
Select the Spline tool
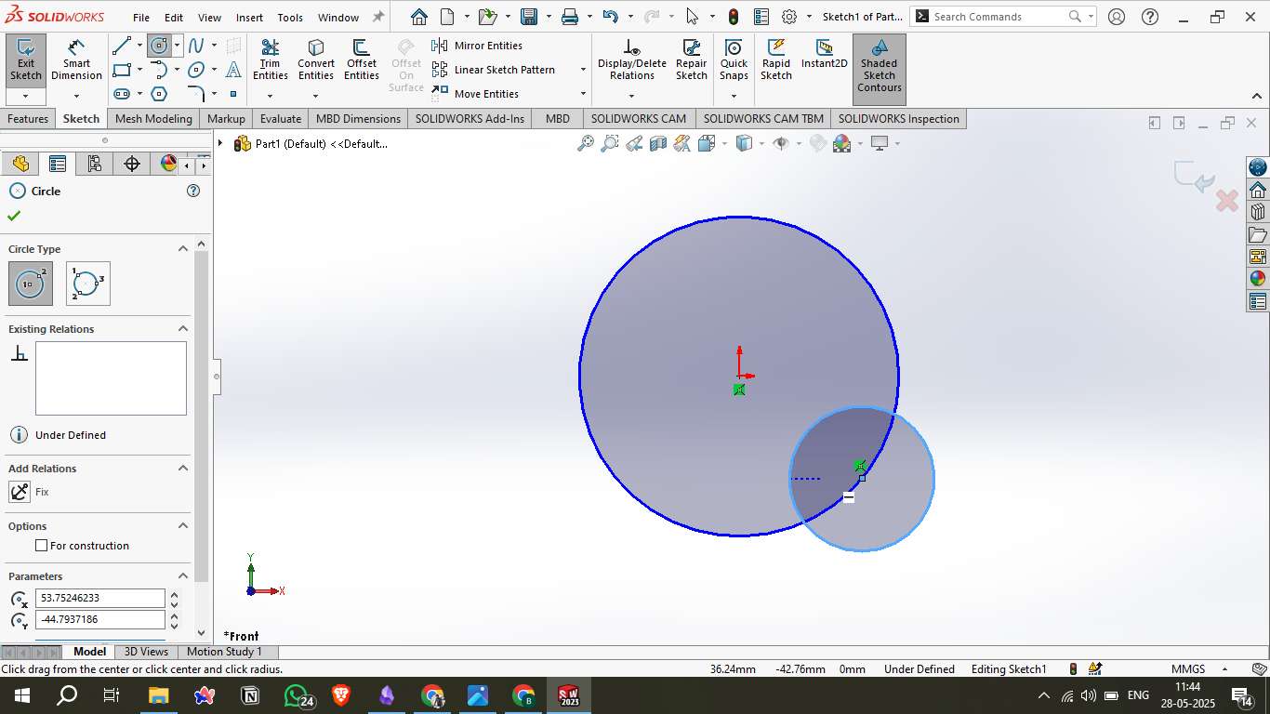coord(195,46)
